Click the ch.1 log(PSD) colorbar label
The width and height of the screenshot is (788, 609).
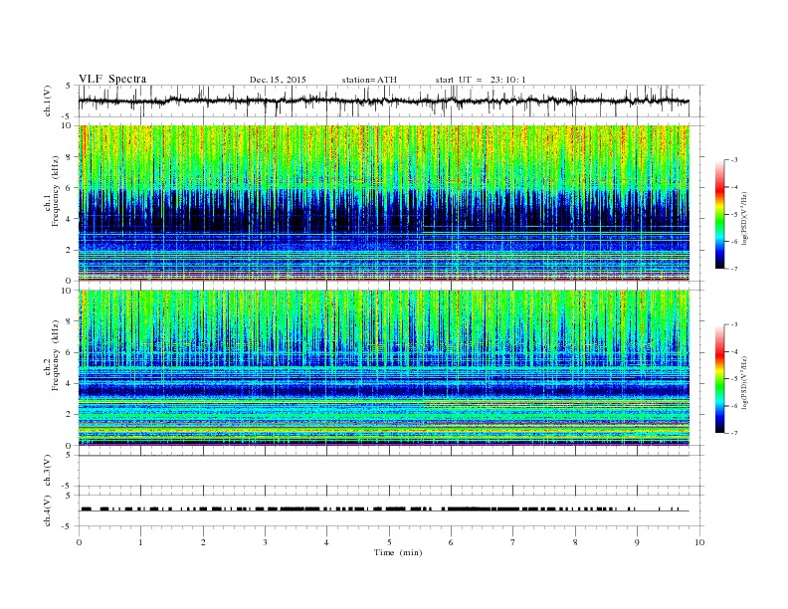(745, 218)
